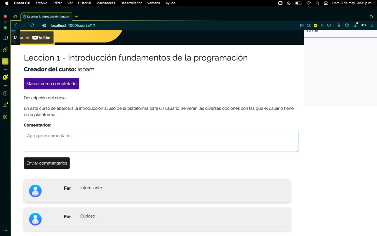Screen dimensions: 377x236
Task: Open the GX Corner gamepad icon
Action: [15, 17]
